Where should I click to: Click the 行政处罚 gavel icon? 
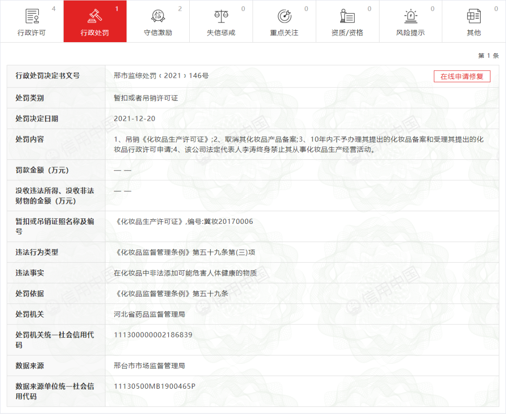click(95, 16)
